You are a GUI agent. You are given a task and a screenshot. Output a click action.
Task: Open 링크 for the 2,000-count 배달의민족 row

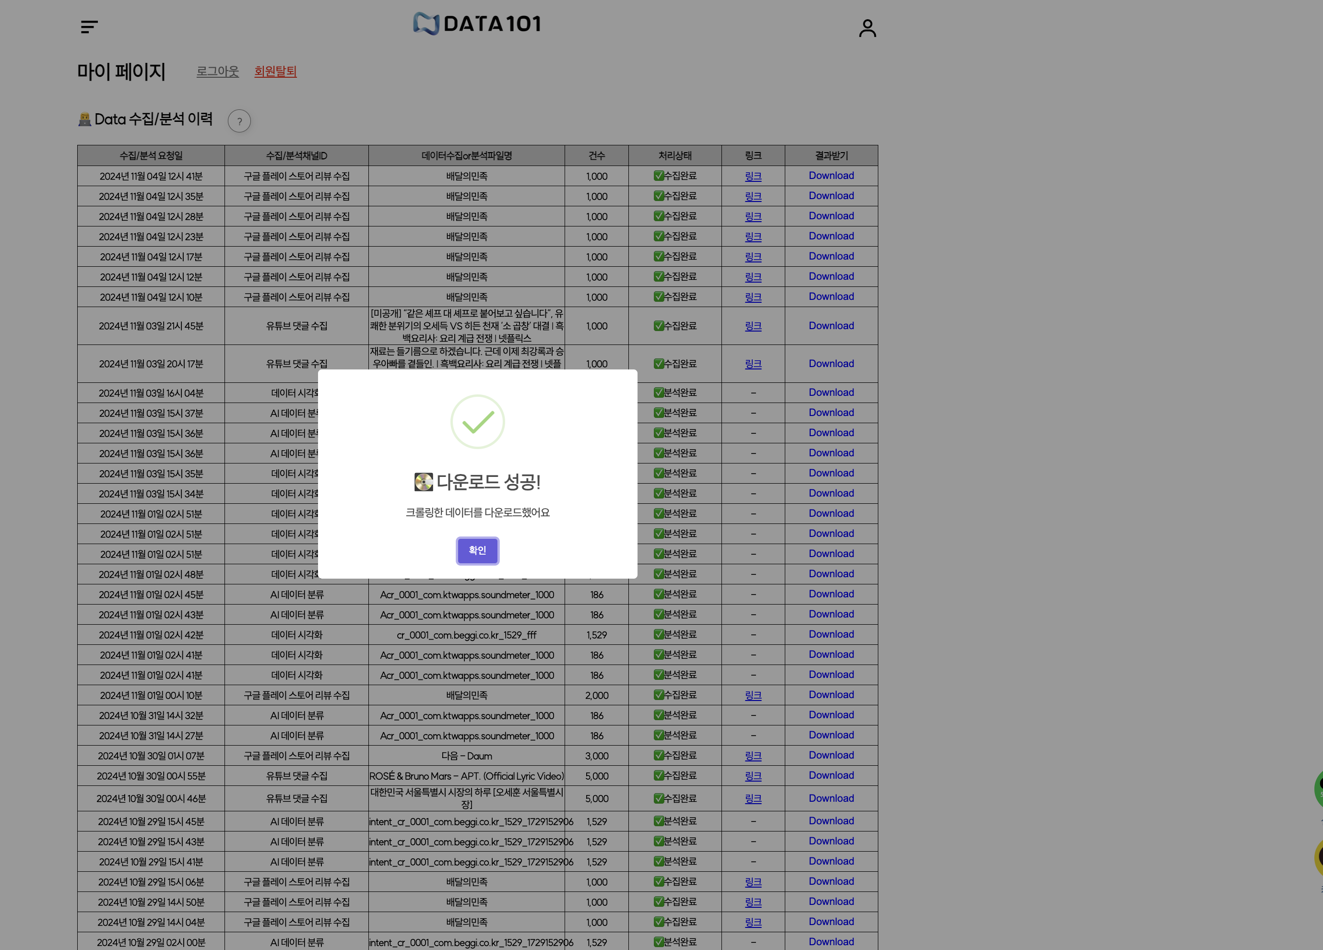point(753,696)
